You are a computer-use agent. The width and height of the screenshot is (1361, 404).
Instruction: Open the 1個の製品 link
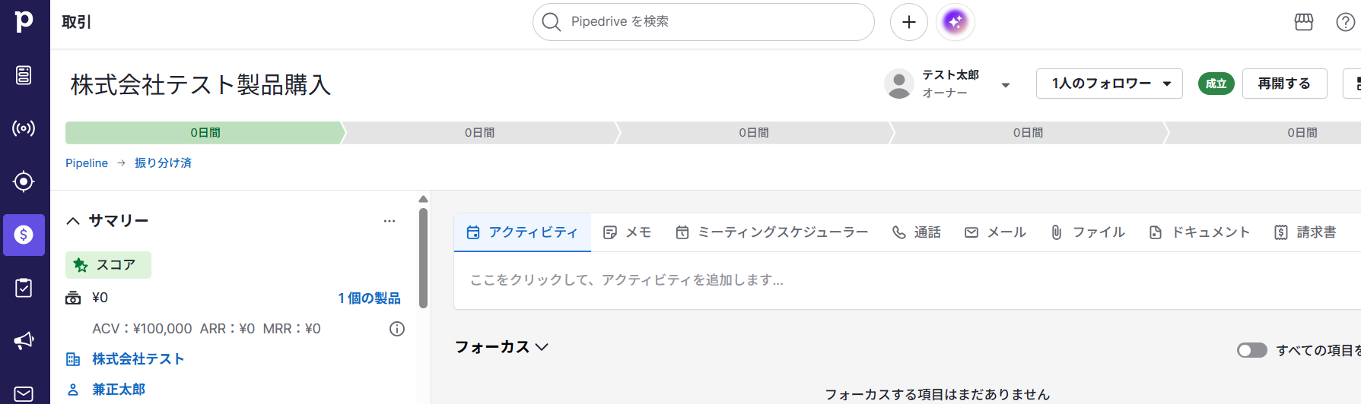pyautogui.click(x=369, y=298)
